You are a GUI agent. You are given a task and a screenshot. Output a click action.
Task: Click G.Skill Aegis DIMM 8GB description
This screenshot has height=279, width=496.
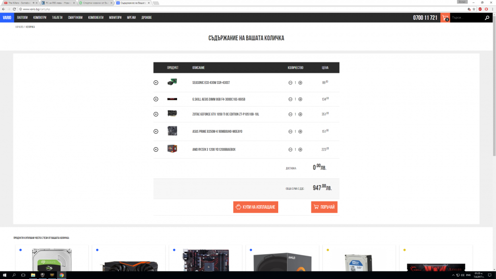(219, 99)
